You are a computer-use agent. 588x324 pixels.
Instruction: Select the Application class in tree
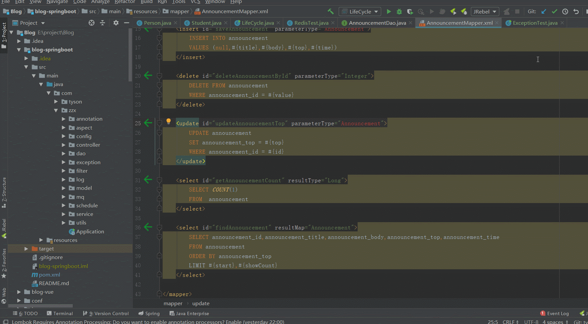point(90,231)
